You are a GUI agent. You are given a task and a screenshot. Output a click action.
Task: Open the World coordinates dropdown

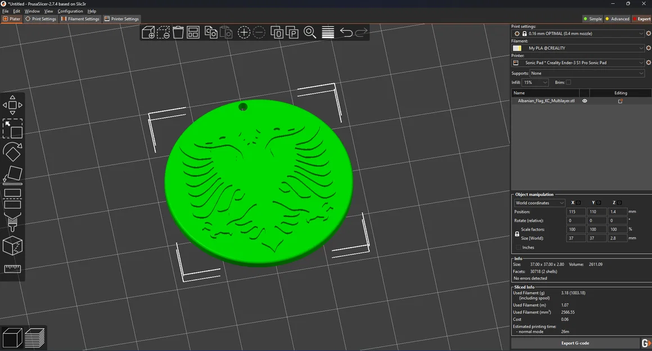[540, 203]
